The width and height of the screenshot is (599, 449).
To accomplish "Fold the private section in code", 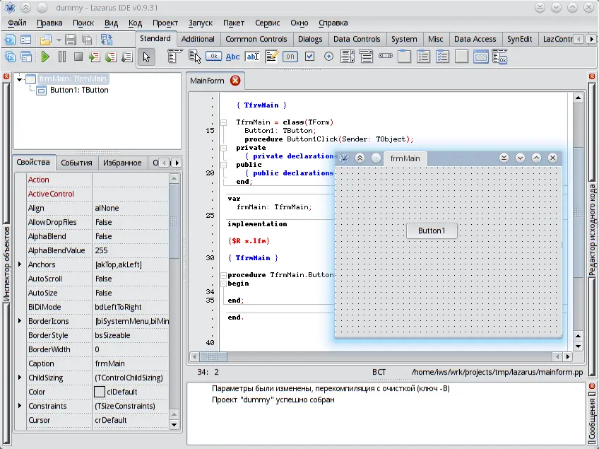I will (223, 148).
